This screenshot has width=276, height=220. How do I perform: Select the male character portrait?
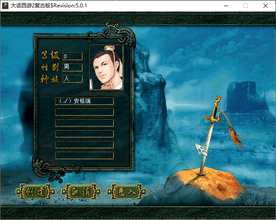(106, 67)
